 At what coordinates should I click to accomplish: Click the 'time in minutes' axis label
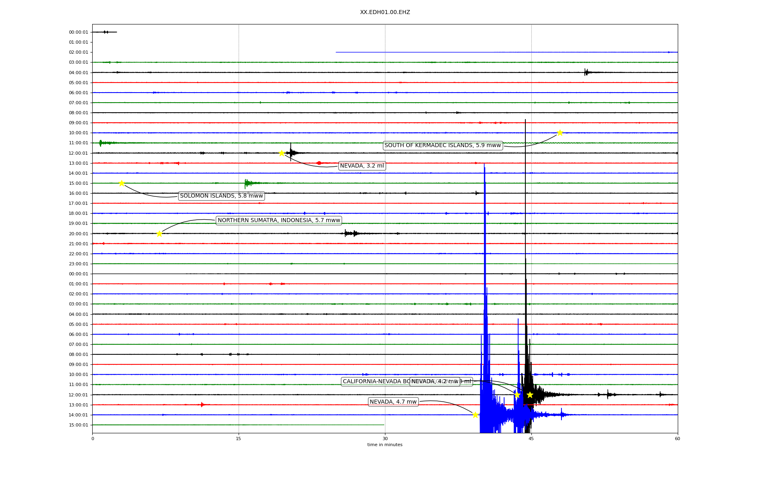(x=385, y=445)
